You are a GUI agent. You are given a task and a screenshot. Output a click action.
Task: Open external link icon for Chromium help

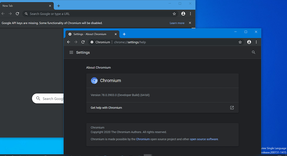point(232,108)
